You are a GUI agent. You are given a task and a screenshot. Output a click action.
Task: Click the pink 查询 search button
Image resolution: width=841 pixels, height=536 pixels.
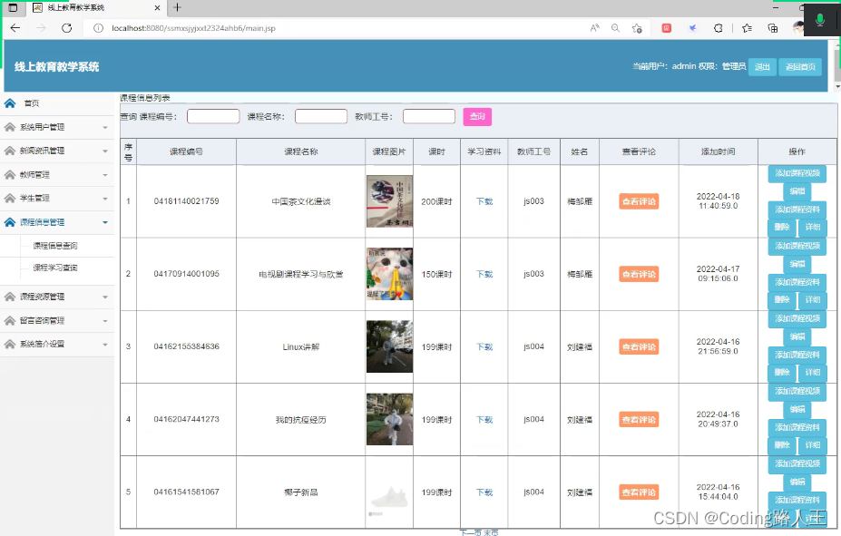tap(476, 116)
